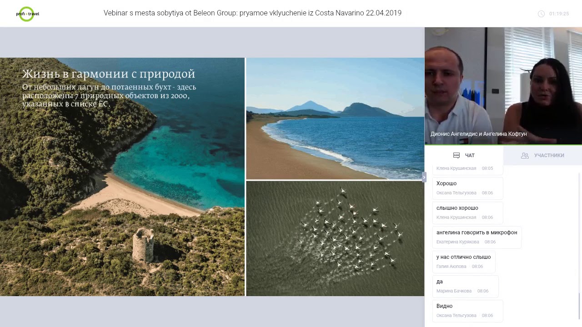Click the 01:19:25 elapsed time
Image resolution: width=582 pixels, height=327 pixels.
tap(559, 14)
